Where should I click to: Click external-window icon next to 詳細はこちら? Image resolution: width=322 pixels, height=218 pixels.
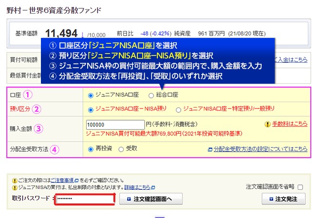tap(153, 188)
